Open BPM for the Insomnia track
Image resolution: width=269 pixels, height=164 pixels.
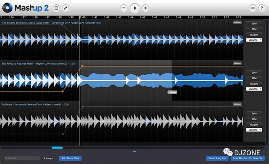click(x=254, y=119)
